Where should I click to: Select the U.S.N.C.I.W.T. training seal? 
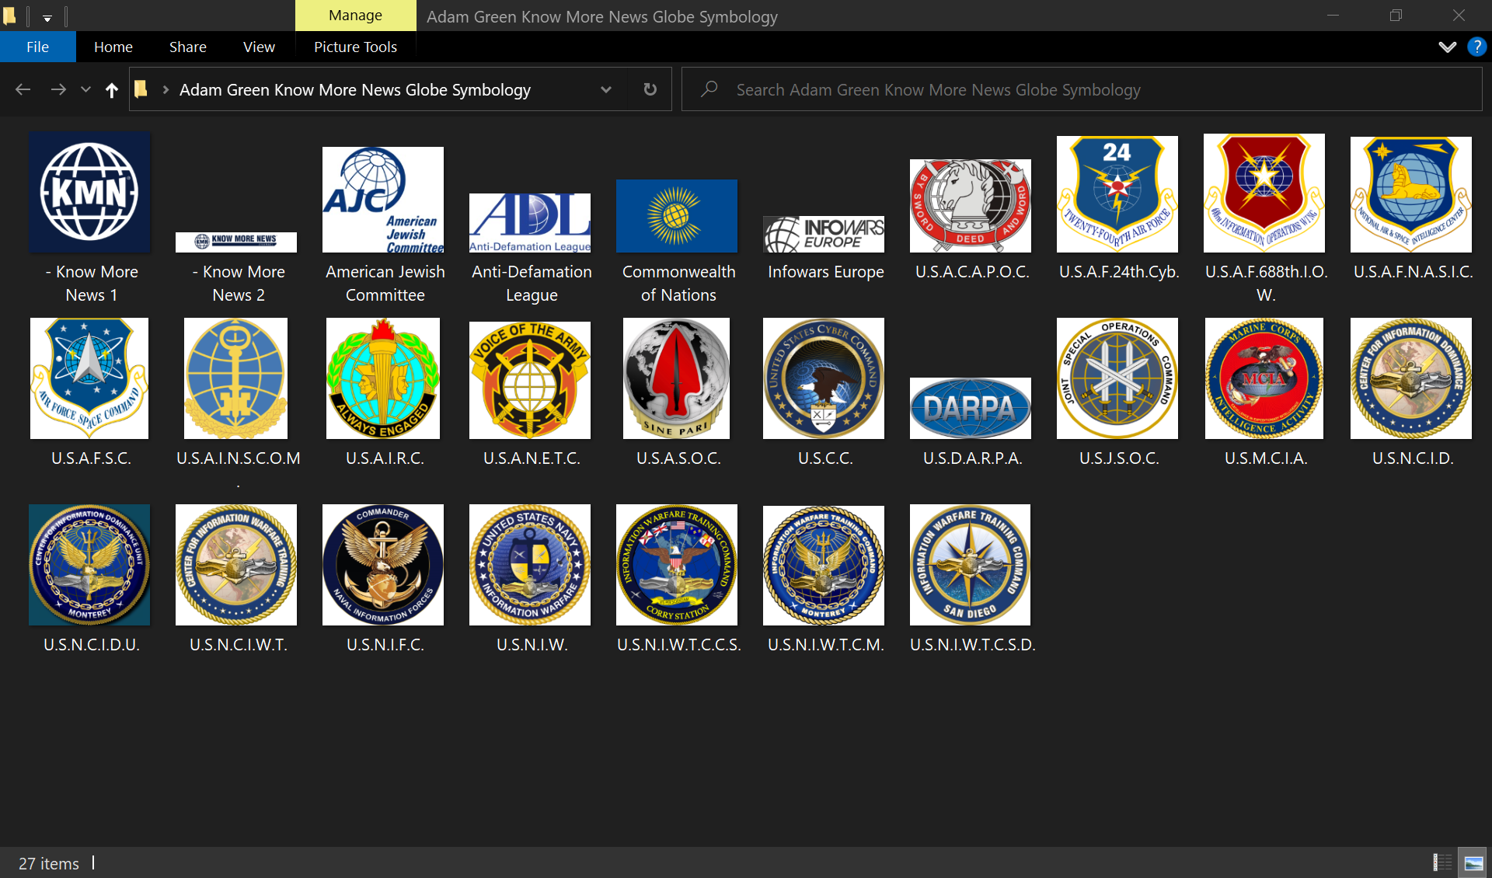[236, 565]
